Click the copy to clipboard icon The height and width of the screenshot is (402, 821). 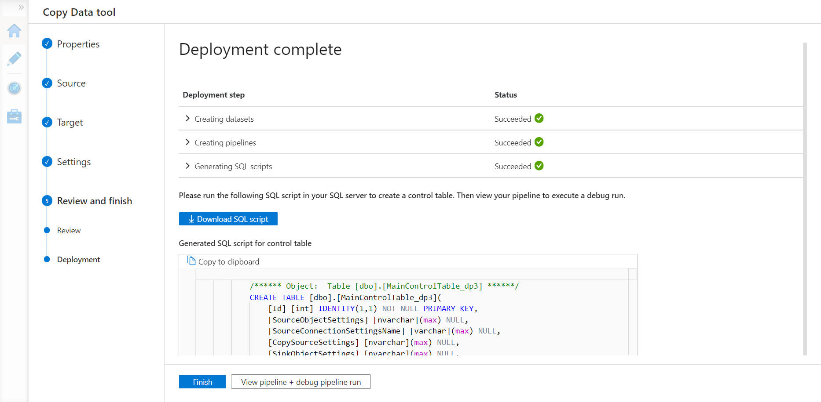tap(191, 261)
